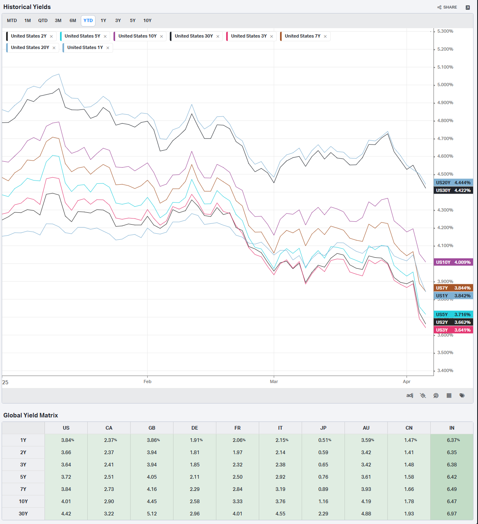478x524 pixels.
Task: Click the US30Y 4.422% value label
Action: (x=454, y=190)
